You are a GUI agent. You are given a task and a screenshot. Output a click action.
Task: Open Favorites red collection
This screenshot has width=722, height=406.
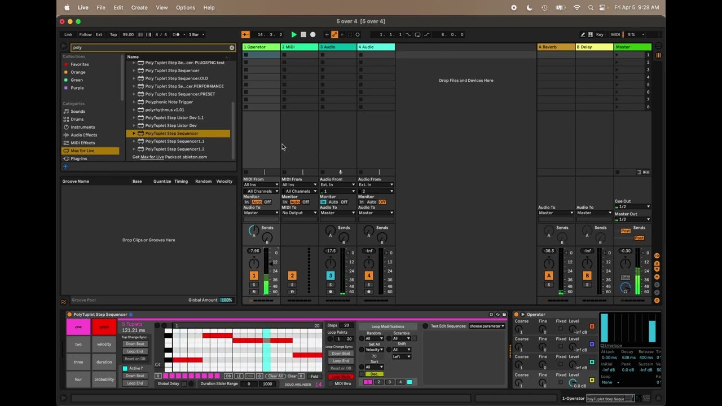pos(80,64)
